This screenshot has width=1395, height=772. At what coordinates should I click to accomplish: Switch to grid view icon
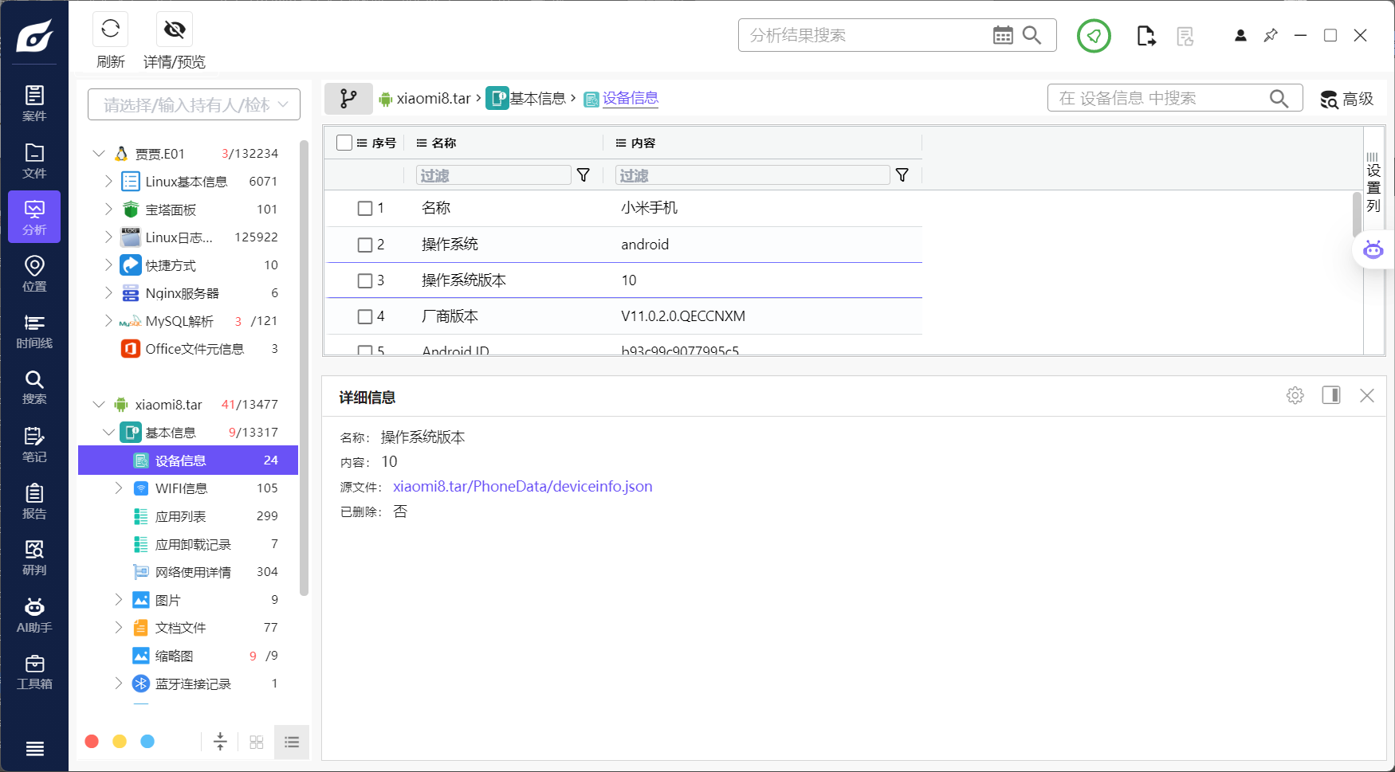(257, 742)
